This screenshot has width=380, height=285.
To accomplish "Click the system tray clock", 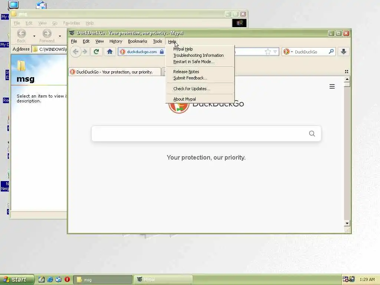I will [367, 279].
